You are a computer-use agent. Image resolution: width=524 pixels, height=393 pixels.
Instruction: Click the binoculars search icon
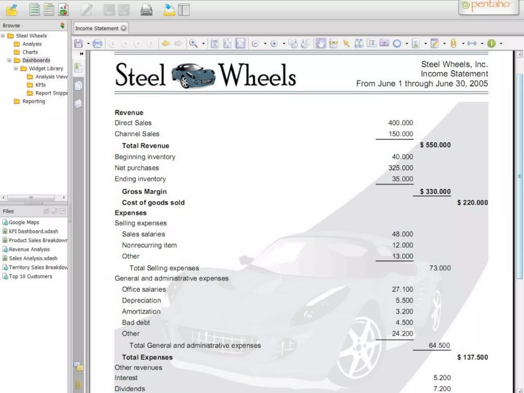(359, 43)
